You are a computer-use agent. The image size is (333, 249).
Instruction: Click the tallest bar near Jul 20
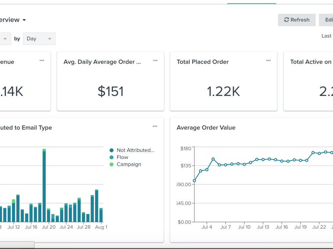(44, 185)
